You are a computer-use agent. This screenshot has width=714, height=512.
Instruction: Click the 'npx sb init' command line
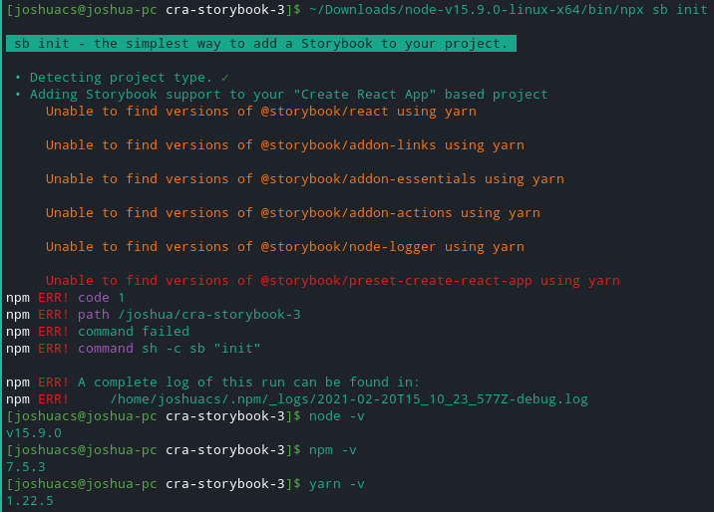pyautogui.click(x=357, y=9)
